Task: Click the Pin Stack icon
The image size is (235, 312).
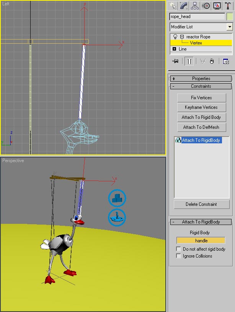Action: click(176, 61)
